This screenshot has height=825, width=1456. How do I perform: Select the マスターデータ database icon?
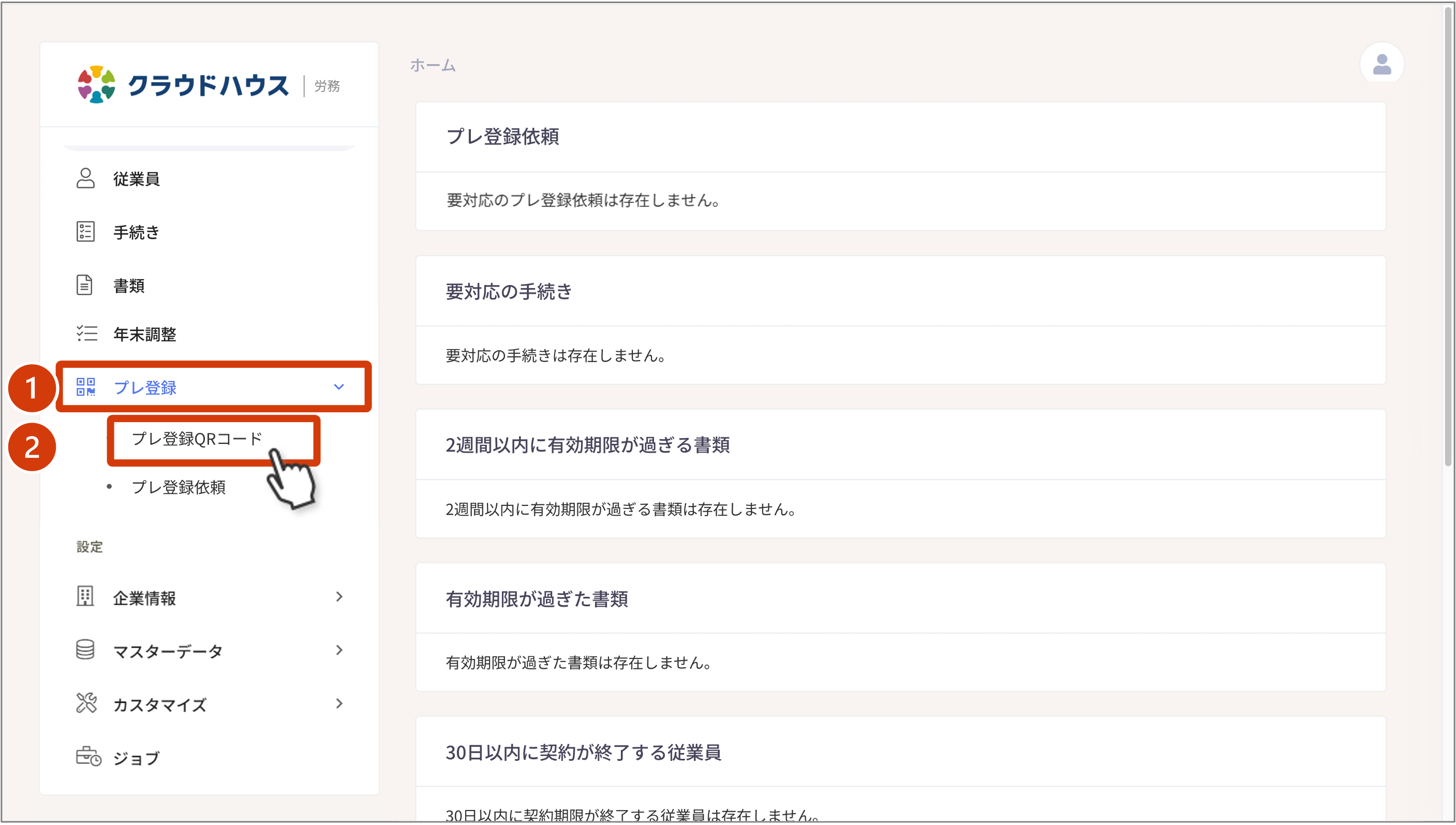tap(85, 650)
